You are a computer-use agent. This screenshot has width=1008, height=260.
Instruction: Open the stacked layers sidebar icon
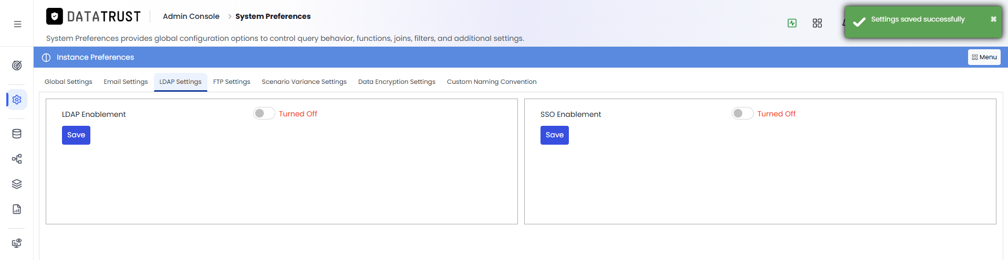17,184
